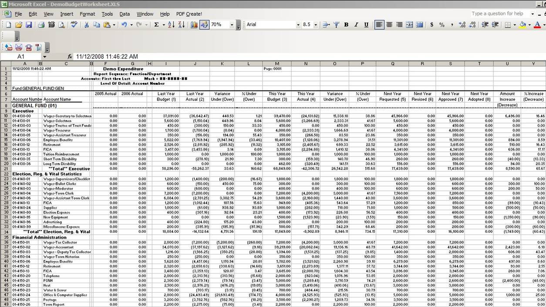Click the Merge and Center icon
546x307 pixels.
click(x=409, y=25)
